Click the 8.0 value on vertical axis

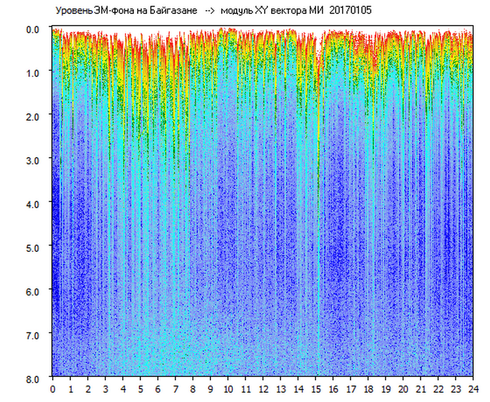(34, 378)
